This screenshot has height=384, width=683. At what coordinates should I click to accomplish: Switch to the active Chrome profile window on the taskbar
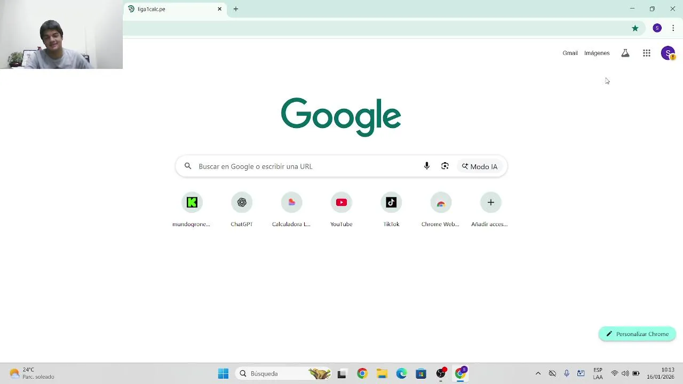460,373
